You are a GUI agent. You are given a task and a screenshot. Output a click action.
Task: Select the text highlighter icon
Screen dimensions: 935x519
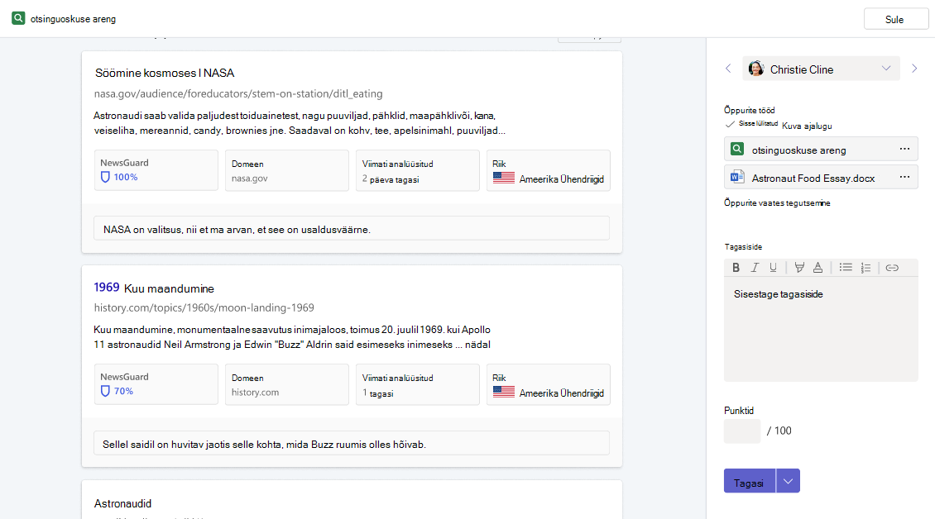click(799, 268)
